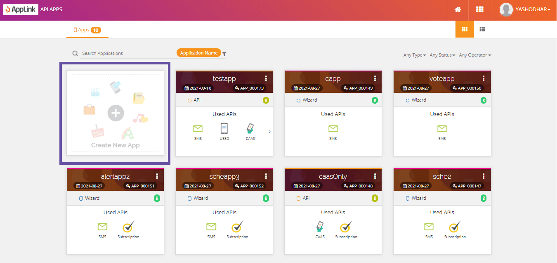Click the SMS icon in scheapp3

click(211, 227)
